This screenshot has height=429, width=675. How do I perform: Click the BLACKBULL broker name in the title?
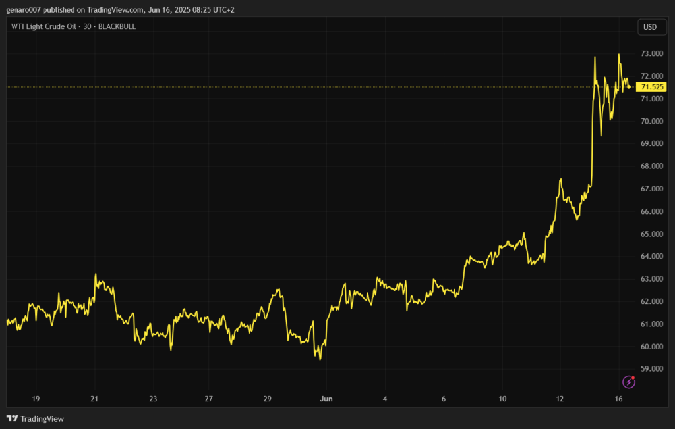pos(116,26)
